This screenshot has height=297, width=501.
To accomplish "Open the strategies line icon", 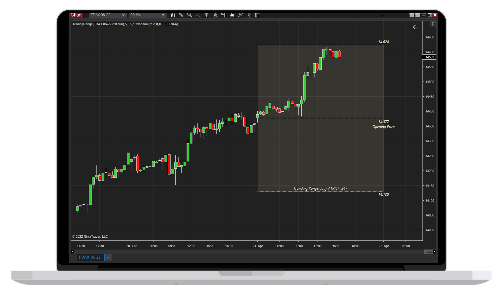I will [x=240, y=15].
